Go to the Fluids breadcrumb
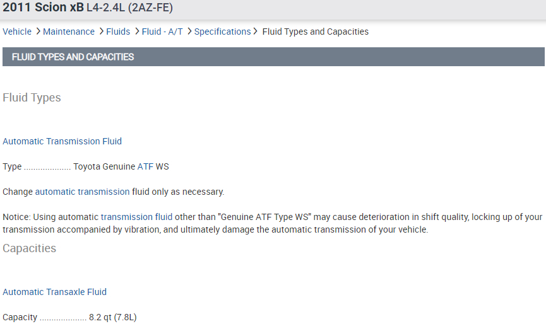The image size is (546, 336). pos(118,32)
